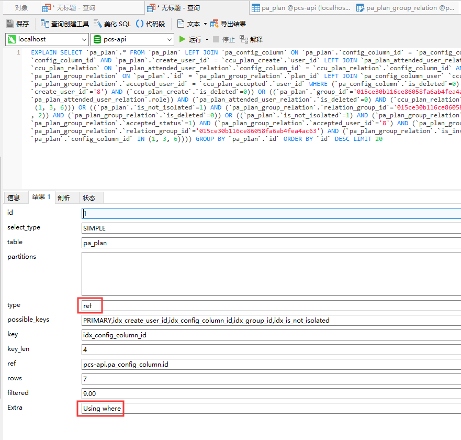Open the Text (文本) dropdown arrow
Viewport: 461px width, 440px height.
point(205,24)
